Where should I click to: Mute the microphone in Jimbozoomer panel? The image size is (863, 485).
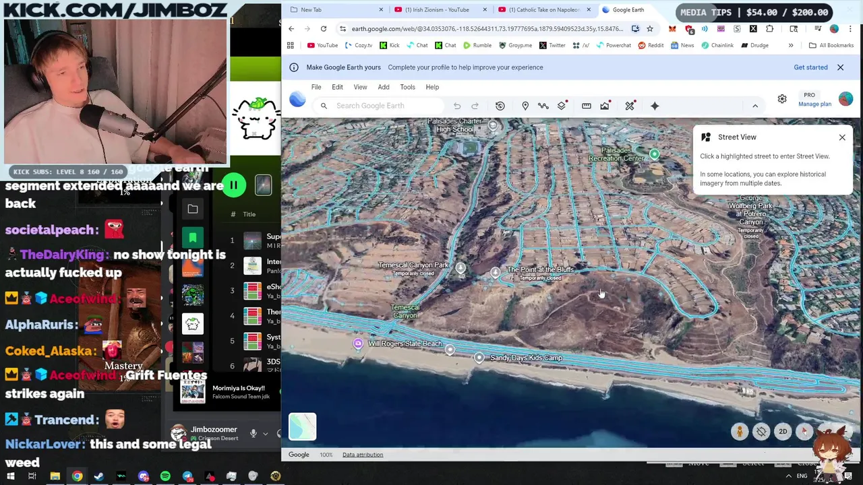click(254, 434)
